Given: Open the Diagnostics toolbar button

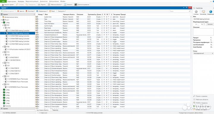Looking at the screenshot, I should click(82, 4).
